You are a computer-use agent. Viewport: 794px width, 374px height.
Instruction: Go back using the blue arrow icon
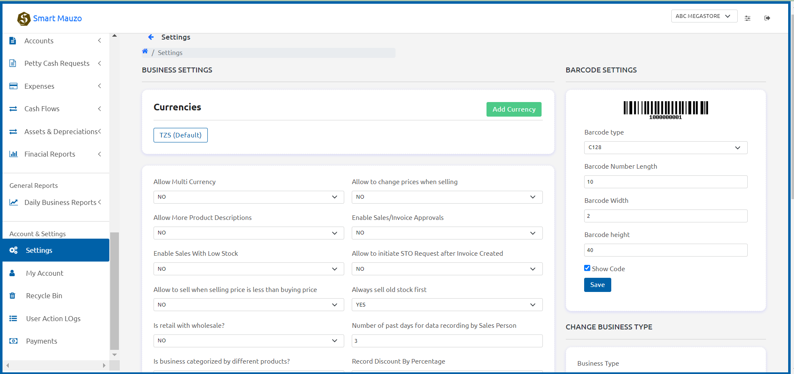pyautogui.click(x=151, y=37)
